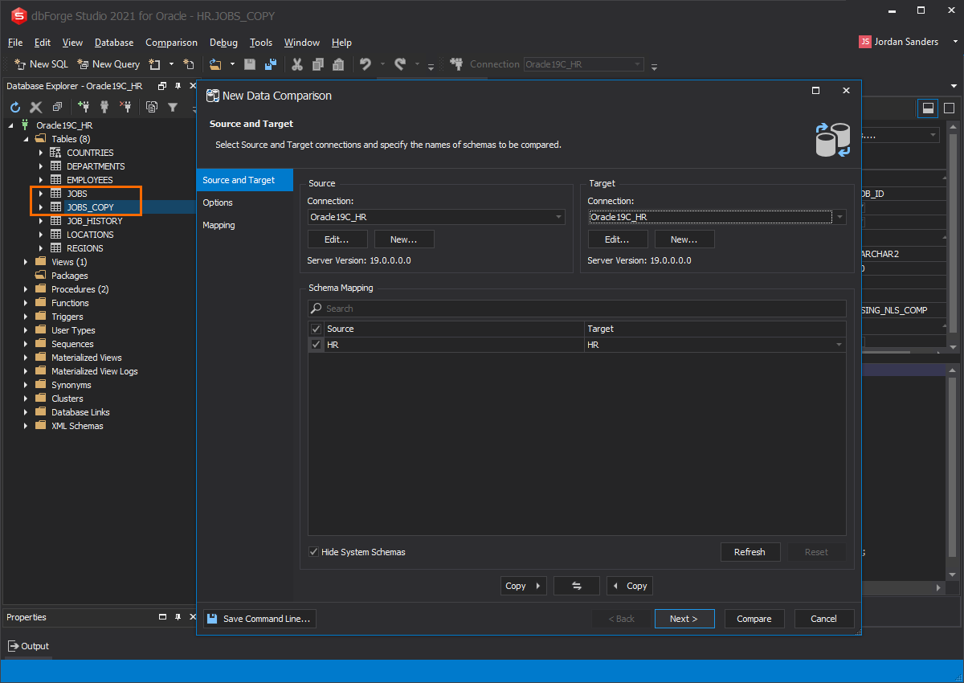The image size is (964, 683).
Task: Click the Save document toolbar icon
Action: click(x=250, y=63)
